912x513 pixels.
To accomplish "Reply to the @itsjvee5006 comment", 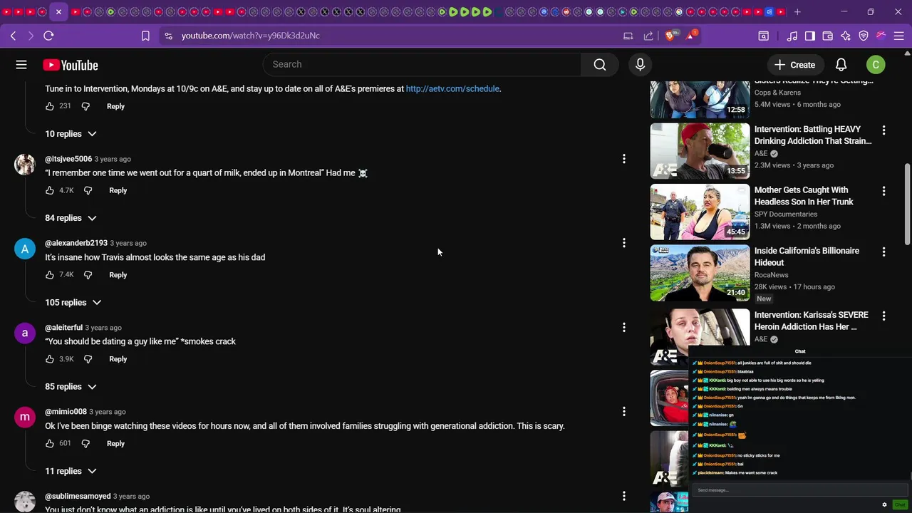I will click(118, 190).
